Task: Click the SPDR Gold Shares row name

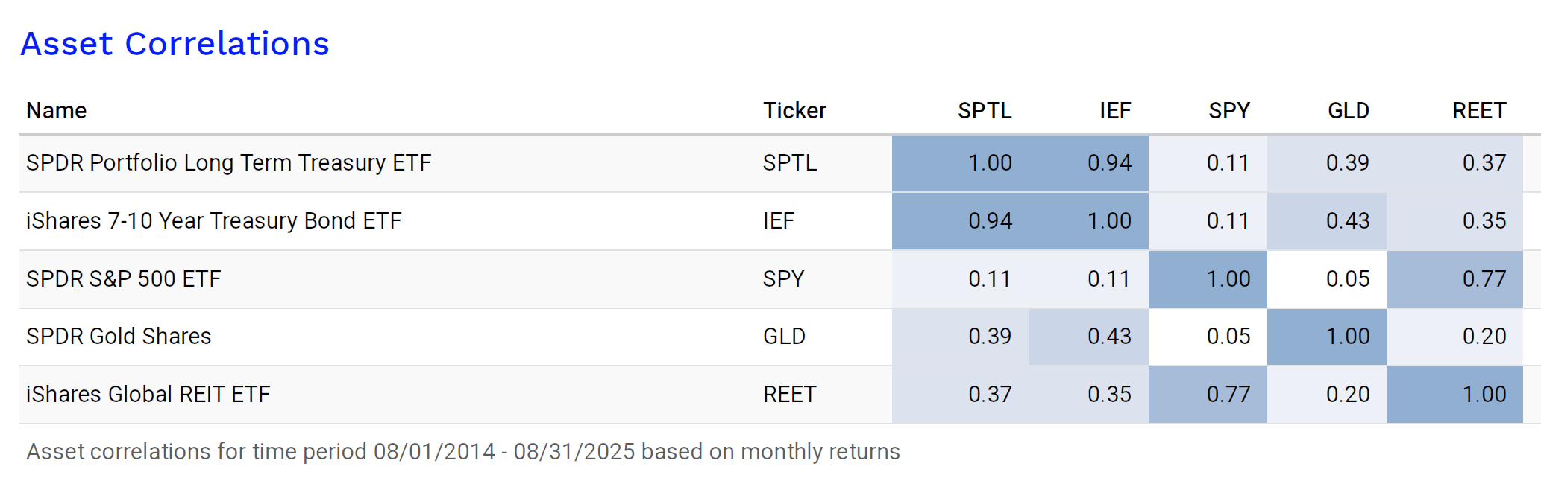Action: point(119,337)
